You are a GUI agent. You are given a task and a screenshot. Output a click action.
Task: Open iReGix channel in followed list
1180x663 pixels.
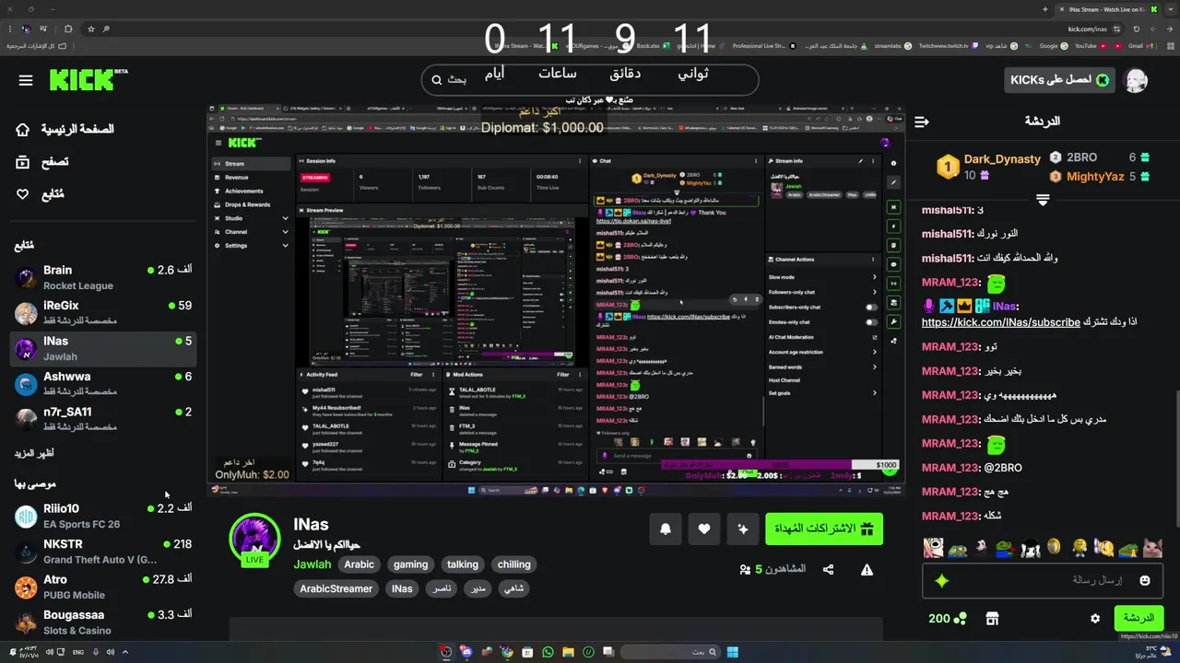103,312
